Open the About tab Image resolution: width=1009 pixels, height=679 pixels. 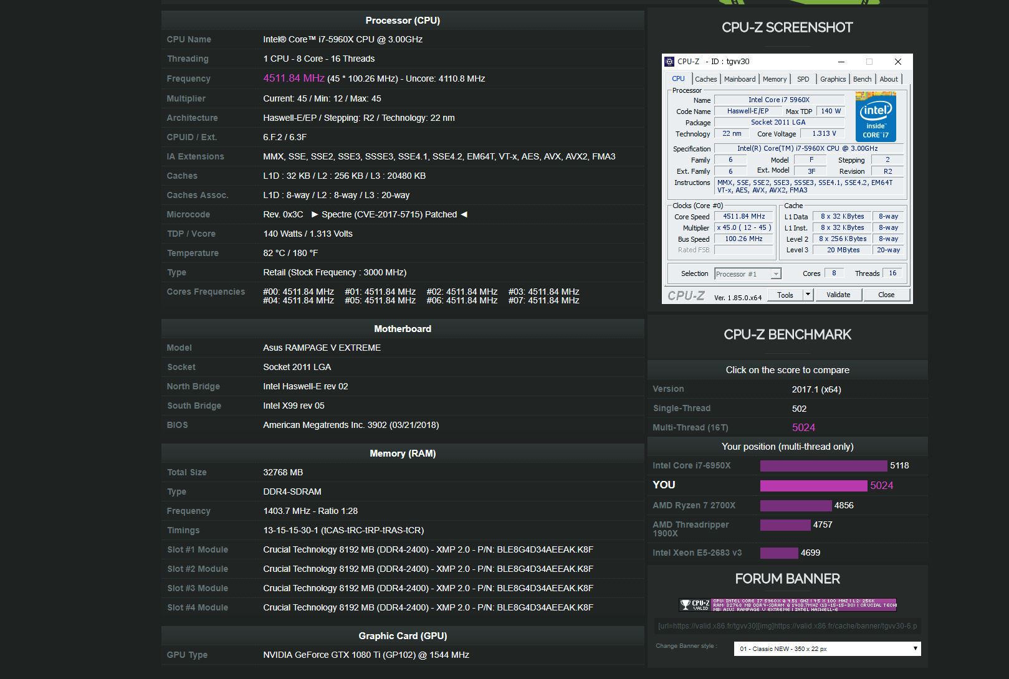coord(889,79)
